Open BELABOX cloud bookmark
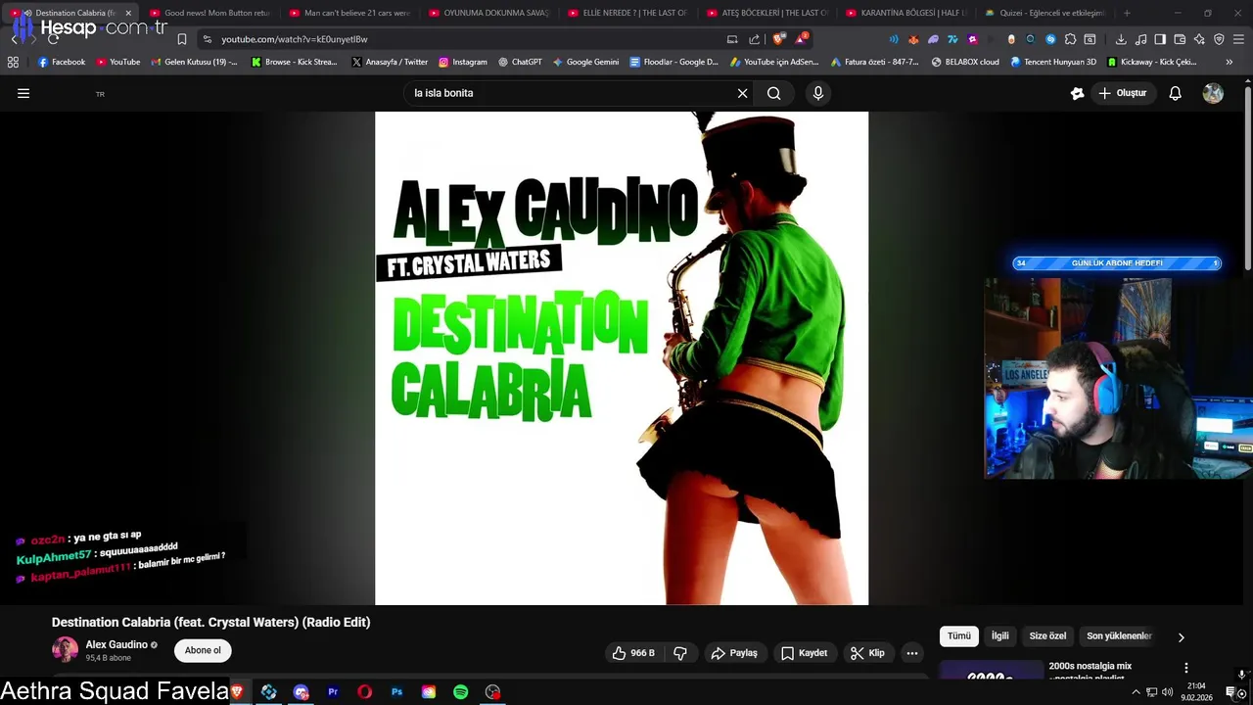Viewport: 1253px width, 705px height. [965, 62]
